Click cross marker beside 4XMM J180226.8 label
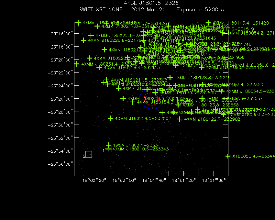 tap(84, 40)
